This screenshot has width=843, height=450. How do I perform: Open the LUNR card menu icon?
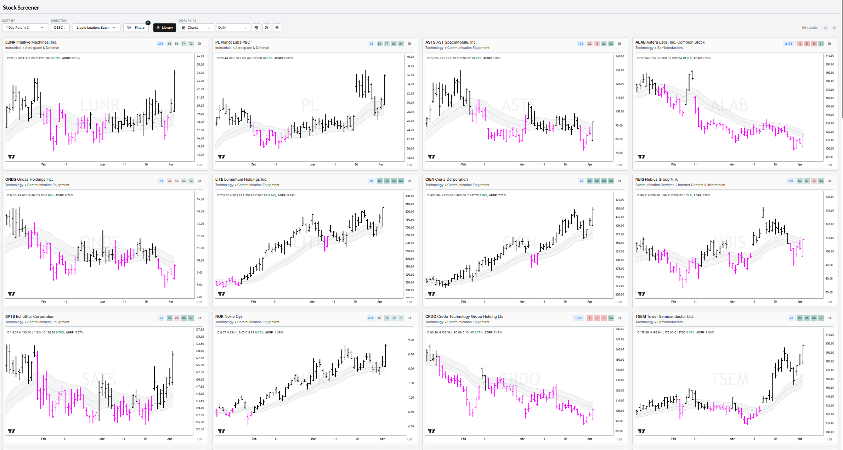(199, 44)
